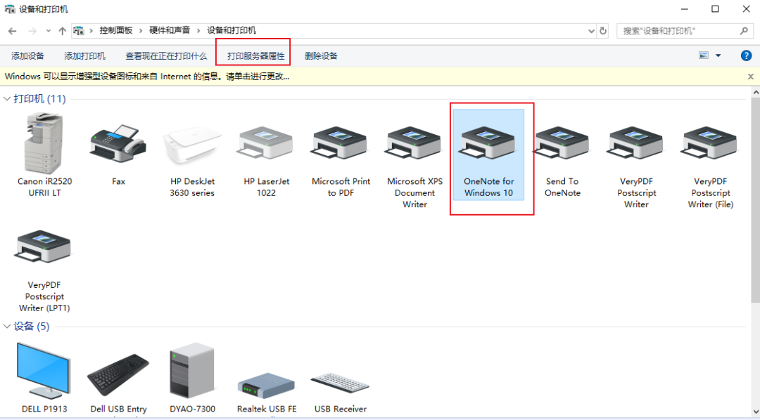
Task: Select the Canon iR2520 UFRII LT printer icon
Action: click(44, 144)
